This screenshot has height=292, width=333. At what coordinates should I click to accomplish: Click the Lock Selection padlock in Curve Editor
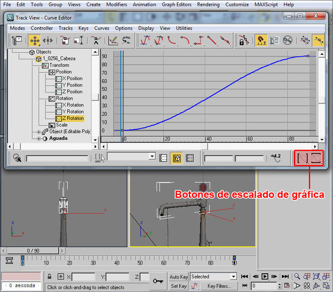point(242,40)
